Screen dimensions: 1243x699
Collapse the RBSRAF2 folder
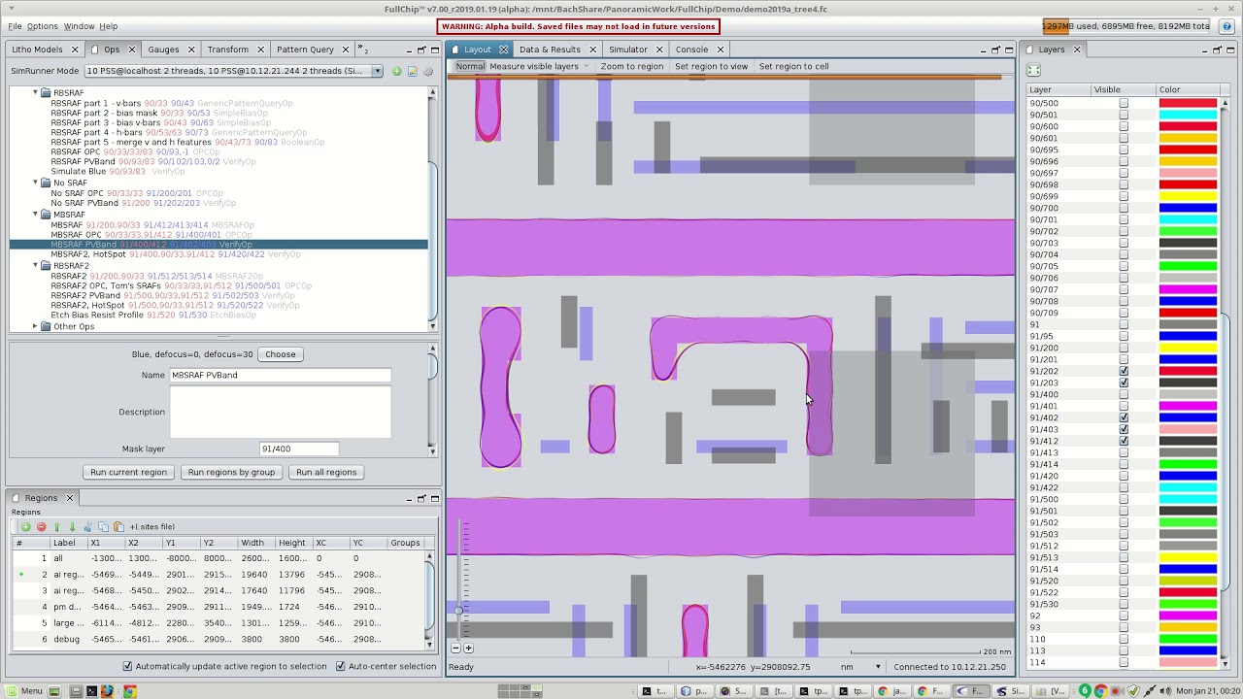point(35,265)
